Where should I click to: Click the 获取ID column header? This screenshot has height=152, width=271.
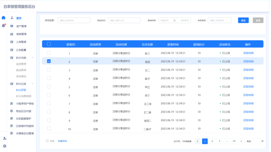(x=71, y=45)
